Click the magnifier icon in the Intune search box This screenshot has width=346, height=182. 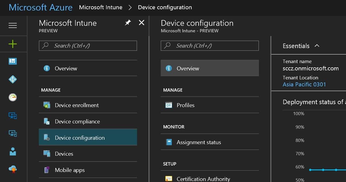(x=46, y=46)
